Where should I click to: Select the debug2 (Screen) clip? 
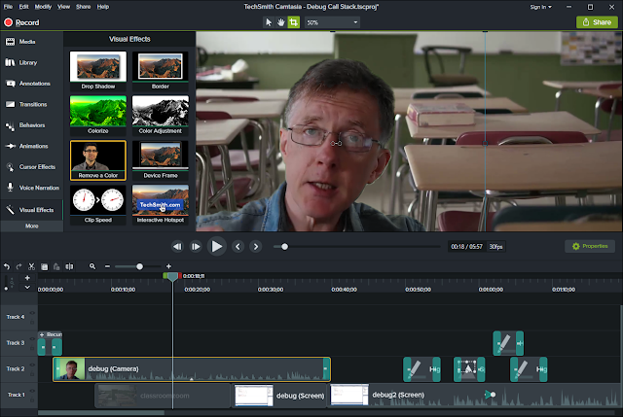tap(475, 396)
